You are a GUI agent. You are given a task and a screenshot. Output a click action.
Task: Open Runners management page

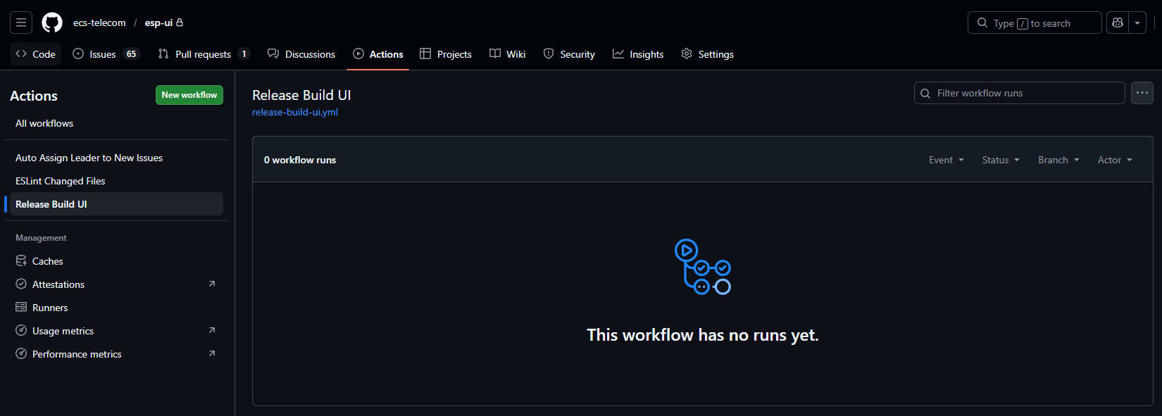(116, 308)
